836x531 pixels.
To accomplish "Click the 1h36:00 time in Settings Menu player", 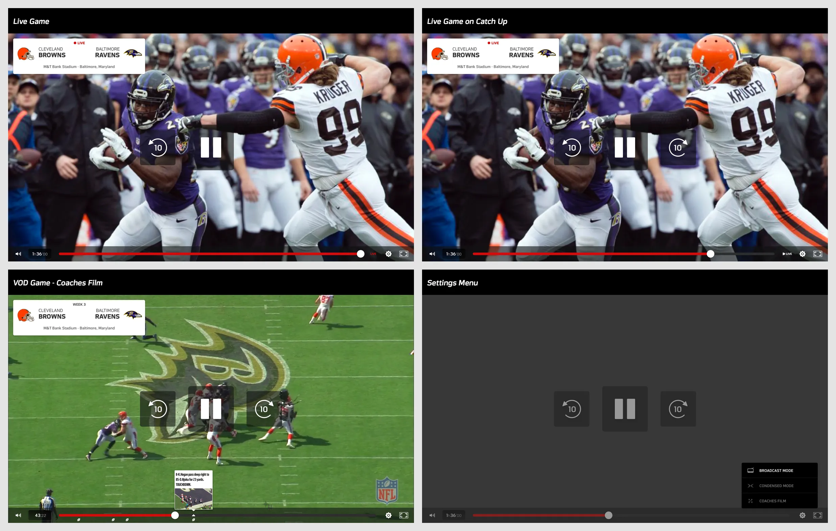I will tap(454, 515).
